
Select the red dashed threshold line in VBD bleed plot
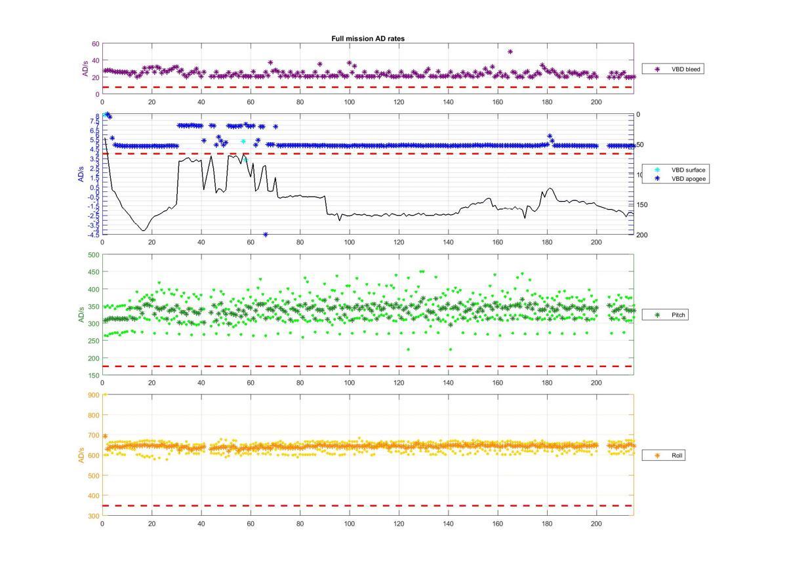[x=367, y=87]
